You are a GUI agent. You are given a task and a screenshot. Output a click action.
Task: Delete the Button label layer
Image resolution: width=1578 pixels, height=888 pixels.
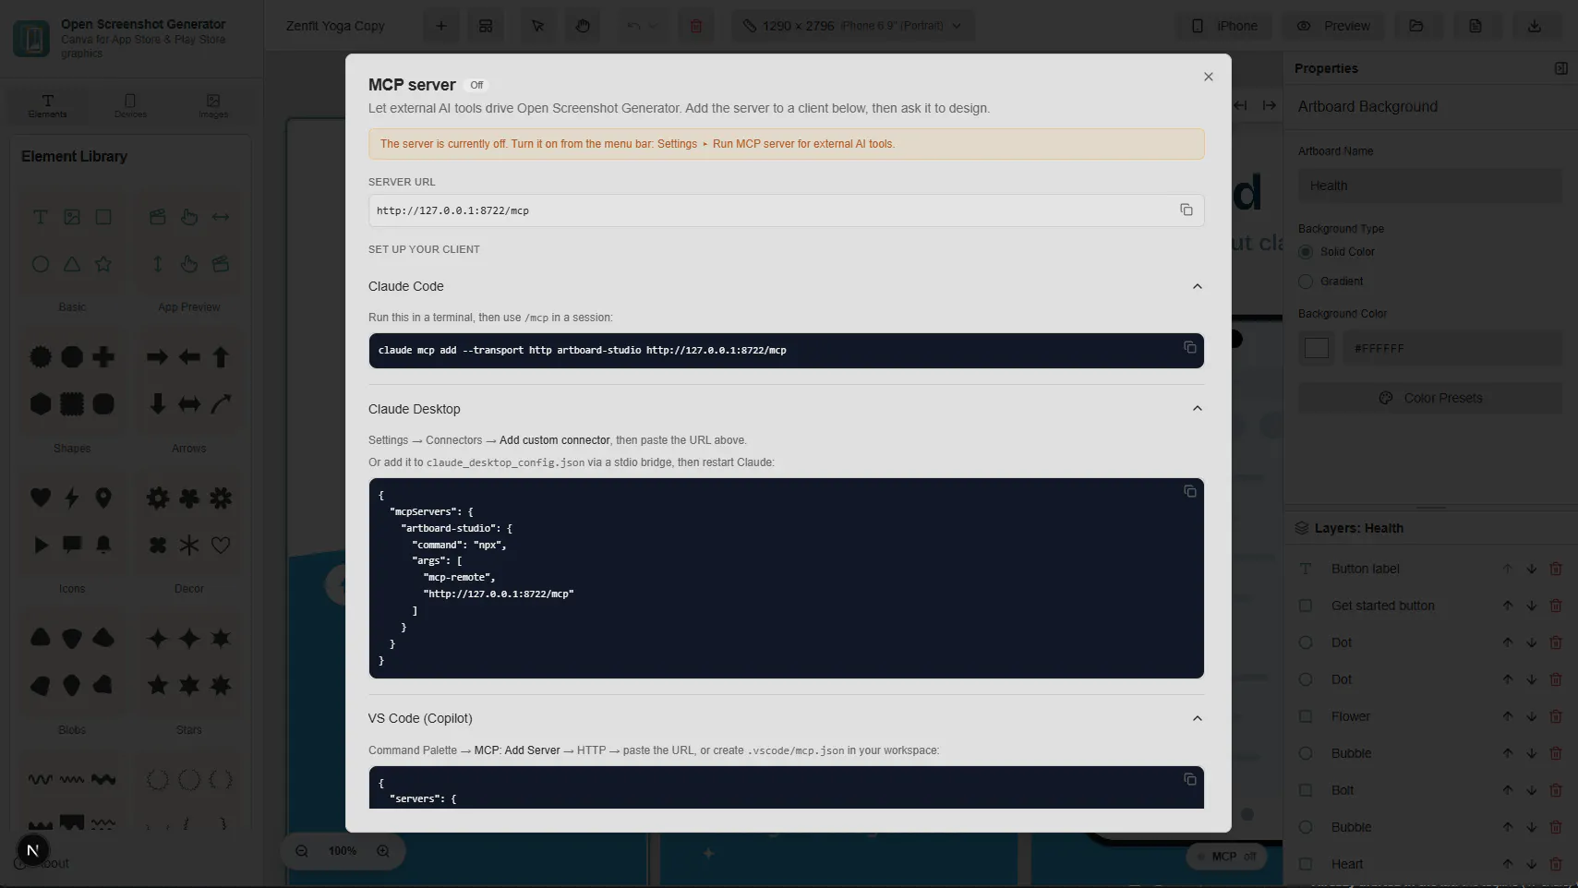[x=1555, y=569]
